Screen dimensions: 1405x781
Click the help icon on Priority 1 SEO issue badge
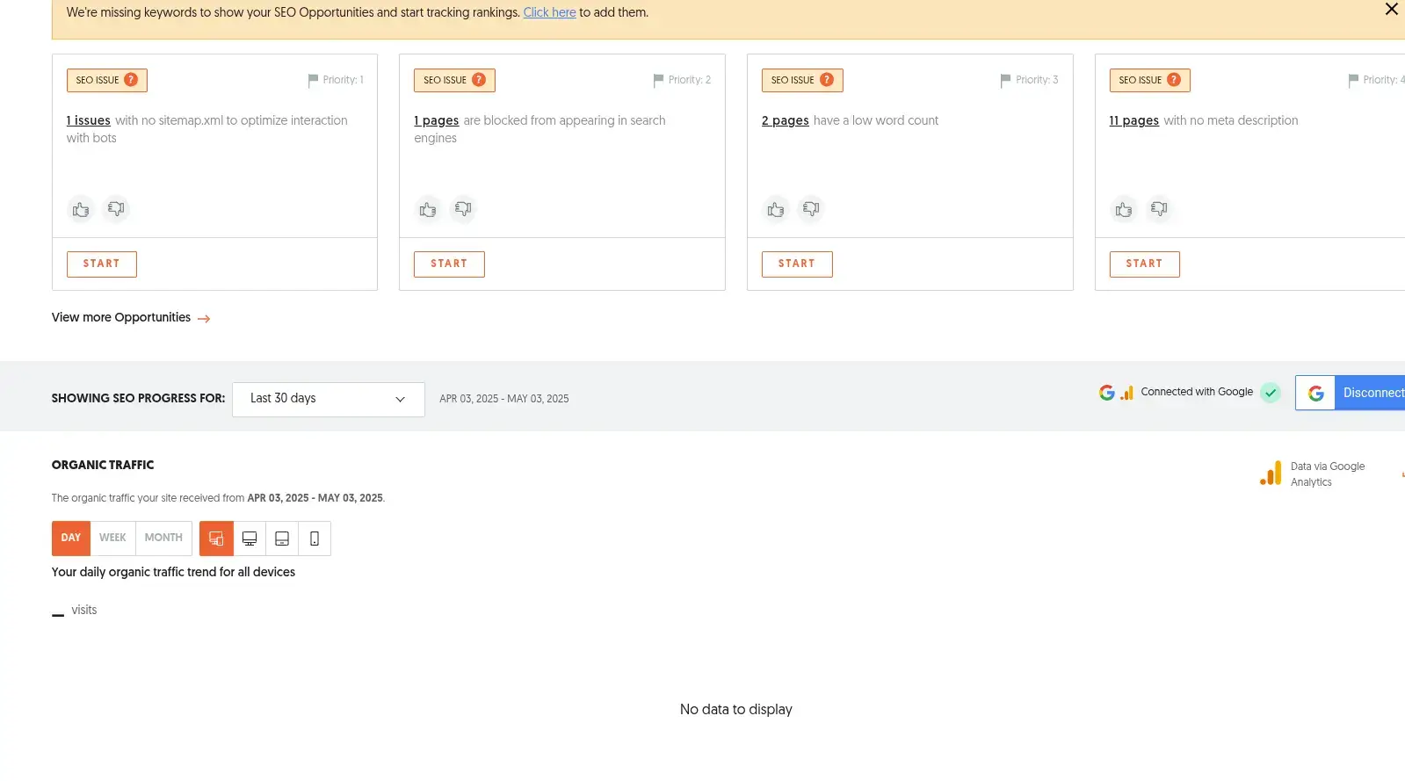point(131,80)
